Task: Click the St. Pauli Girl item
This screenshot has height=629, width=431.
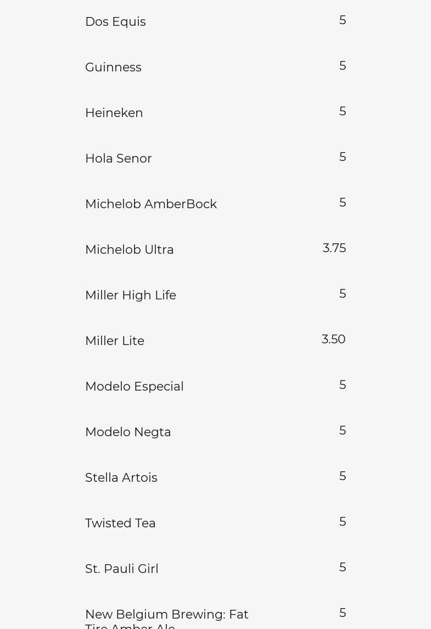Action: [x=122, y=569]
